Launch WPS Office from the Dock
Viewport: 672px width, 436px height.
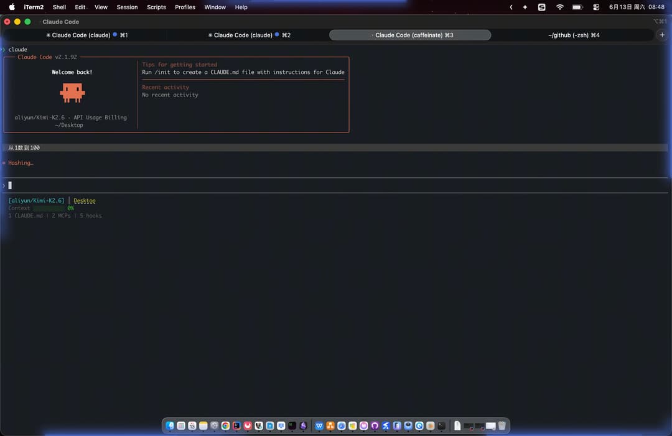pos(319,425)
